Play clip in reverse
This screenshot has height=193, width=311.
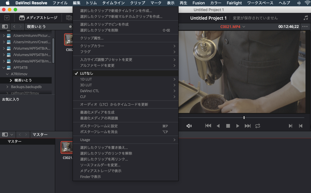point(218,126)
